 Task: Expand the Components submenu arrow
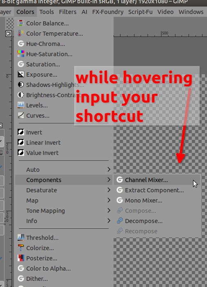[109, 180]
